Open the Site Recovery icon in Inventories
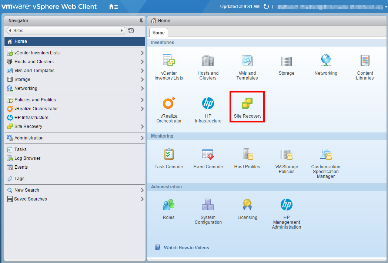 (x=247, y=103)
